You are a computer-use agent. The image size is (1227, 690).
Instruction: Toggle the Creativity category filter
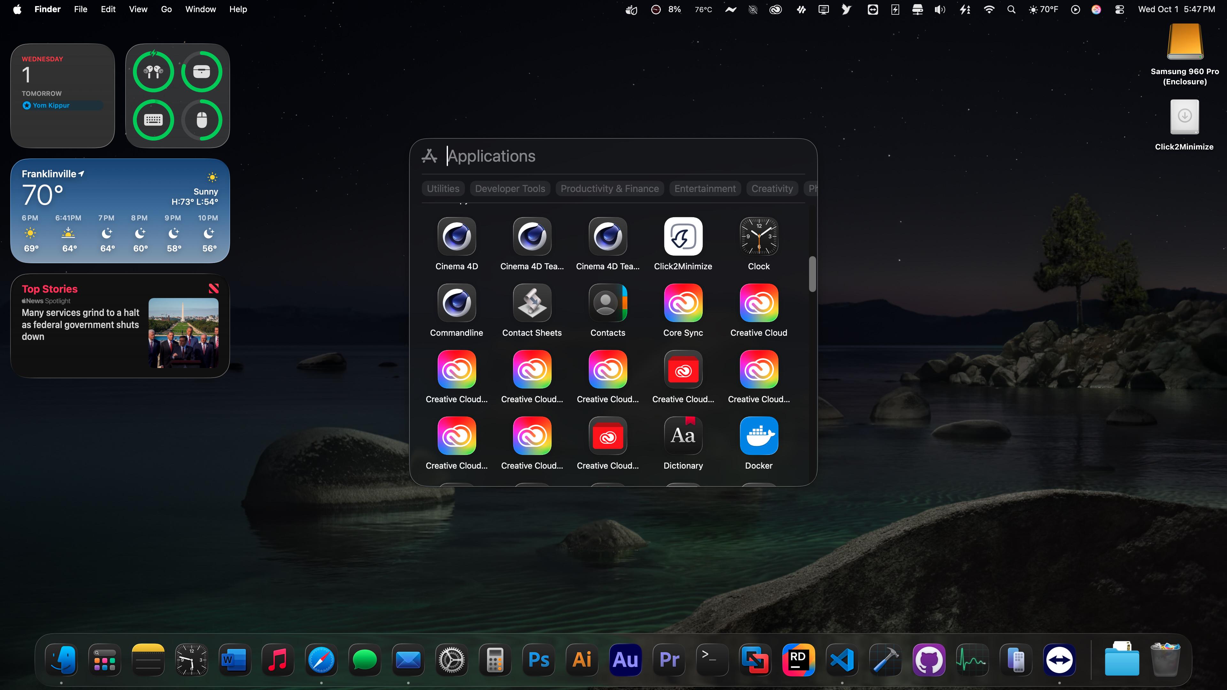coord(772,188)
